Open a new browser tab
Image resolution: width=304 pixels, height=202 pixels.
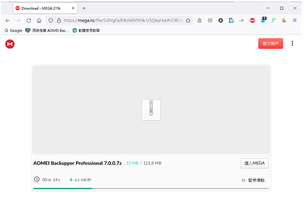pyautogui.click(x=84, y=8)
